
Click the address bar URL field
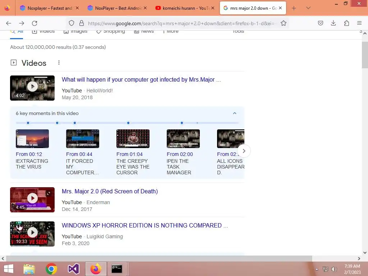point(181,23)
